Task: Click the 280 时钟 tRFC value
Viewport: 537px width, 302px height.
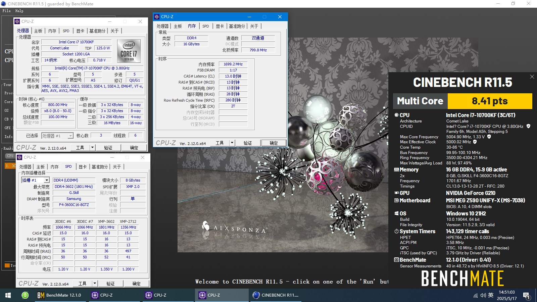Action: point(233,100)
